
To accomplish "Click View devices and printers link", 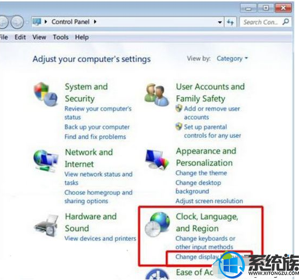I will [100, 239].
